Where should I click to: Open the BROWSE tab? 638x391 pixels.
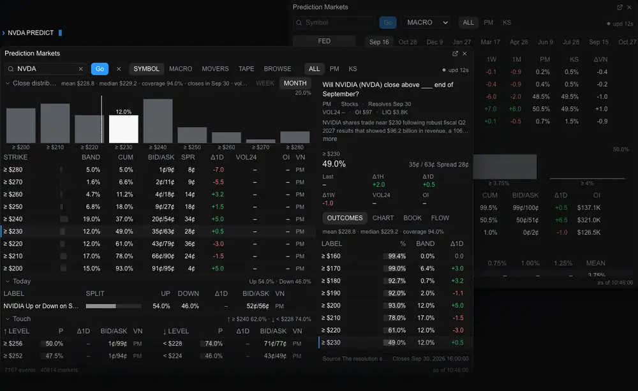pos(278,69)
